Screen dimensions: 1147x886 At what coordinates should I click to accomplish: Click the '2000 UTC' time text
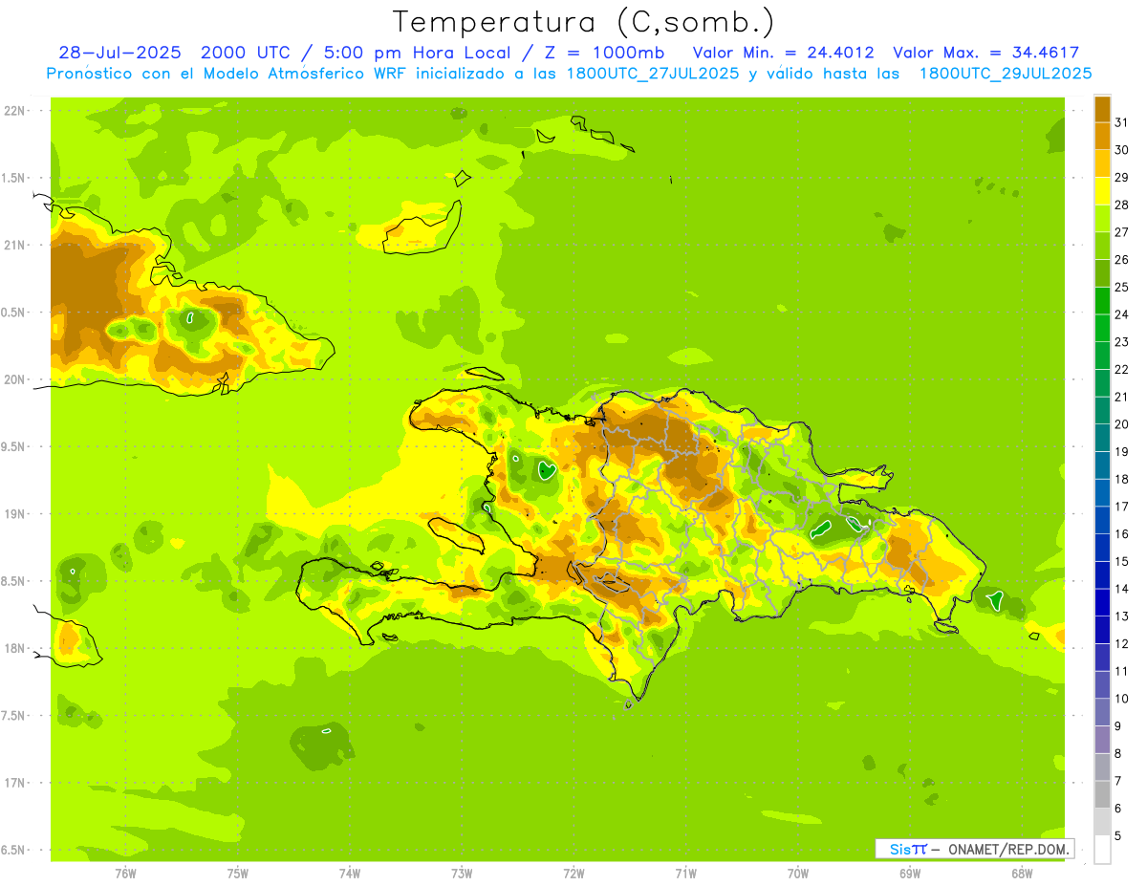(x=246, y=53)
